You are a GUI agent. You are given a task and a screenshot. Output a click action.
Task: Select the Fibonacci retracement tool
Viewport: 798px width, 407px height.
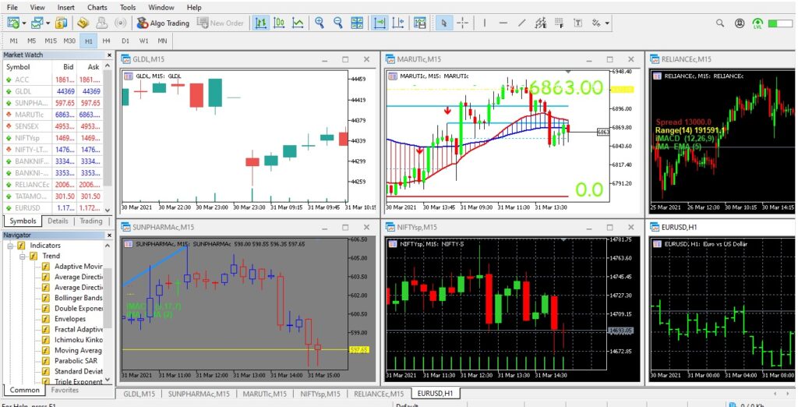coord(559,23)
